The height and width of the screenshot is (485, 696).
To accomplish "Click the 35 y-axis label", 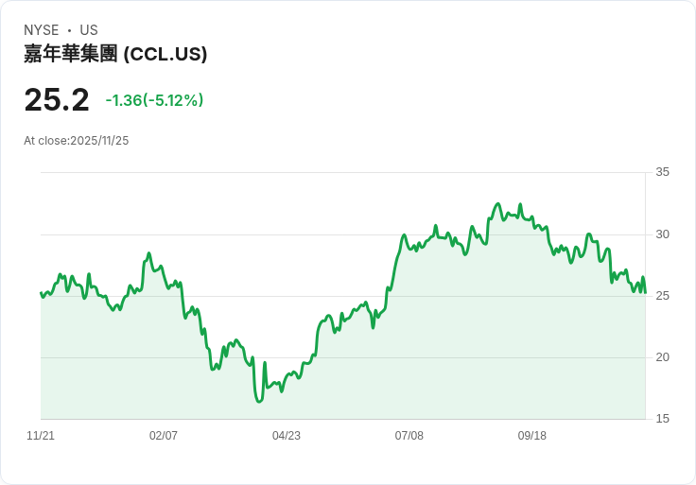I will (663, 172).
